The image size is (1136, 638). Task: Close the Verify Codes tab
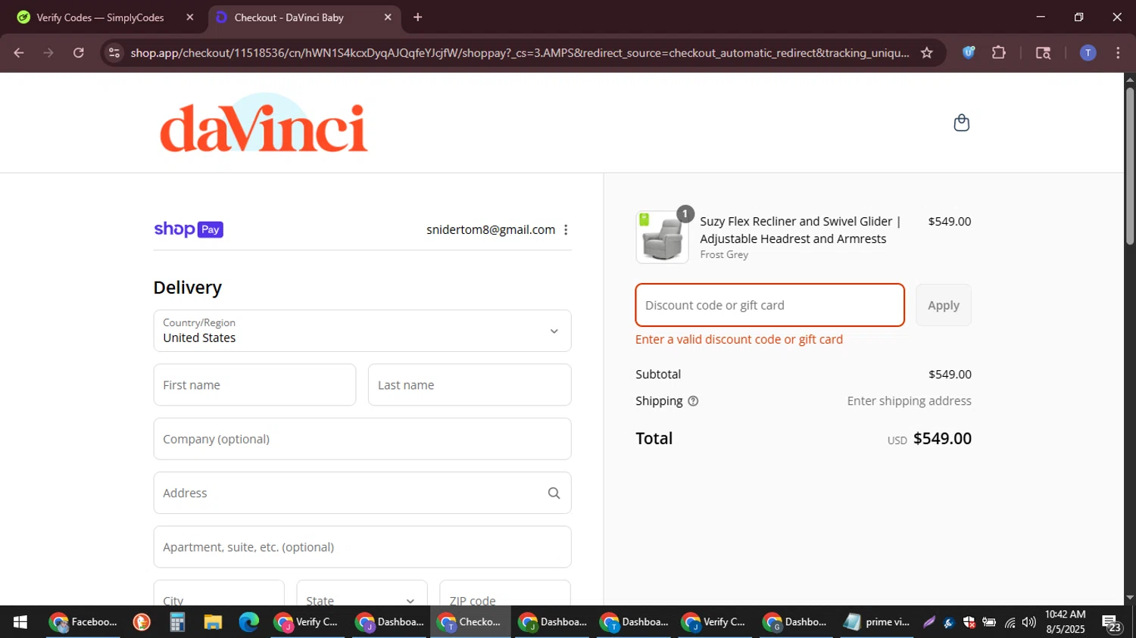(x=190, y=17)
